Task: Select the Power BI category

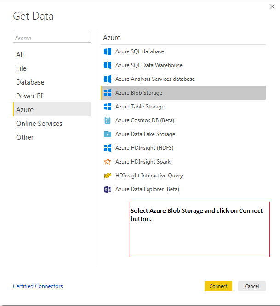Action: [52, 96]
